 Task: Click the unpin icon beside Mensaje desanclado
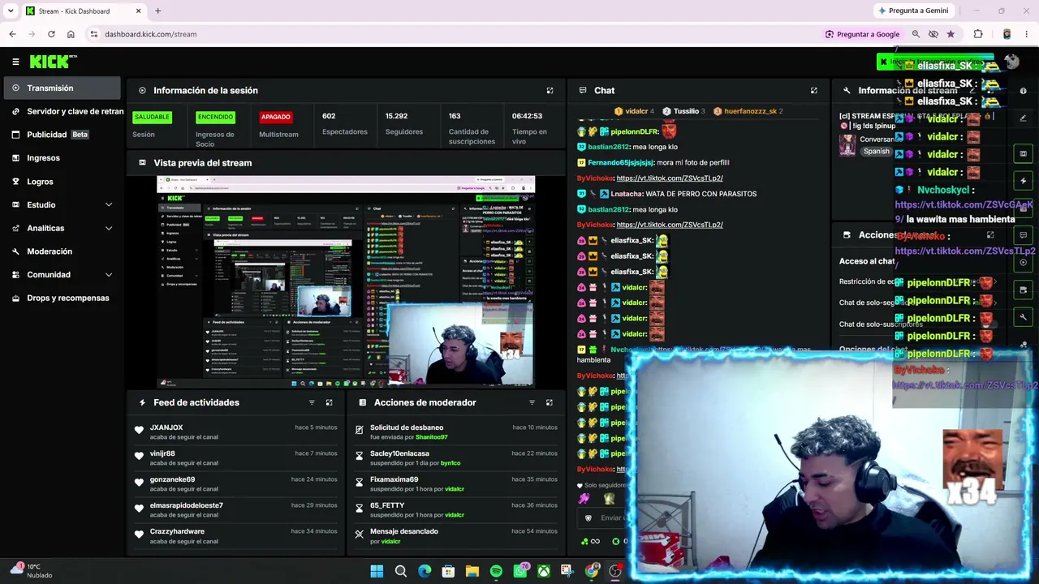[x=359, y=535]
